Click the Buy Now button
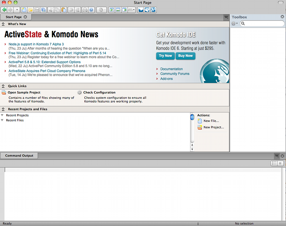The width and height of the screenshot is (286, 226). (x=185, y=56)
